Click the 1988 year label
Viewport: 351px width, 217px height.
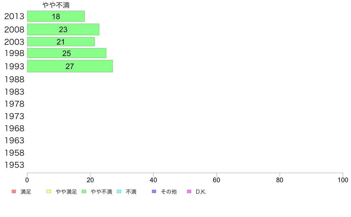tap(14, 79)
